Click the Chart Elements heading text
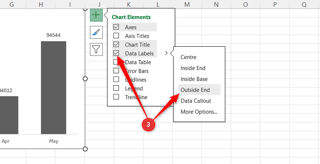The image size is (320, 164). [x=131, y=17]
